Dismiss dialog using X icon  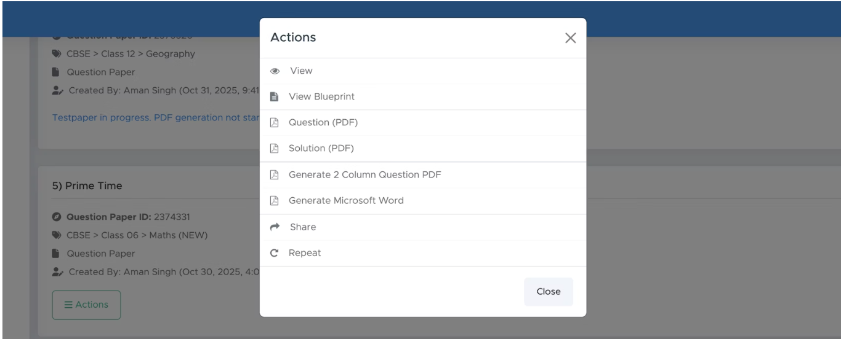coord(570,38)
